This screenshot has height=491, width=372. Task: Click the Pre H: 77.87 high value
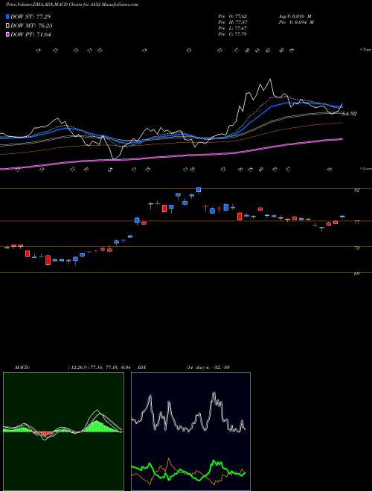click(233, 22)
